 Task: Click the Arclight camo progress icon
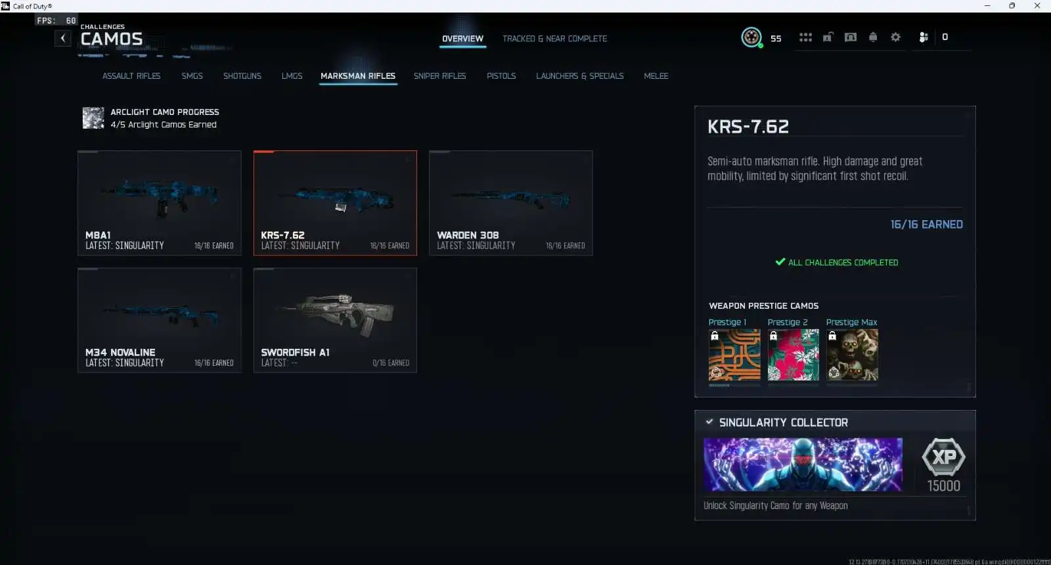(x=93, y=118)
